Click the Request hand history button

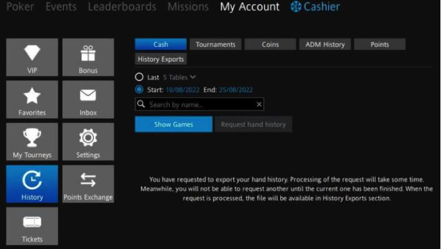tap(253, 125)
